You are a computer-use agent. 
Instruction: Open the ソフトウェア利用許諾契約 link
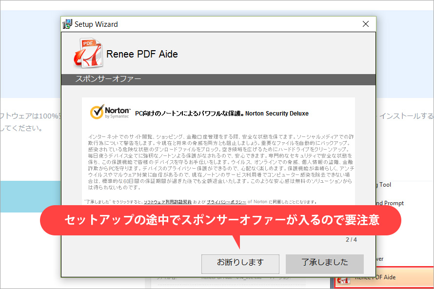tap(167, 202)
